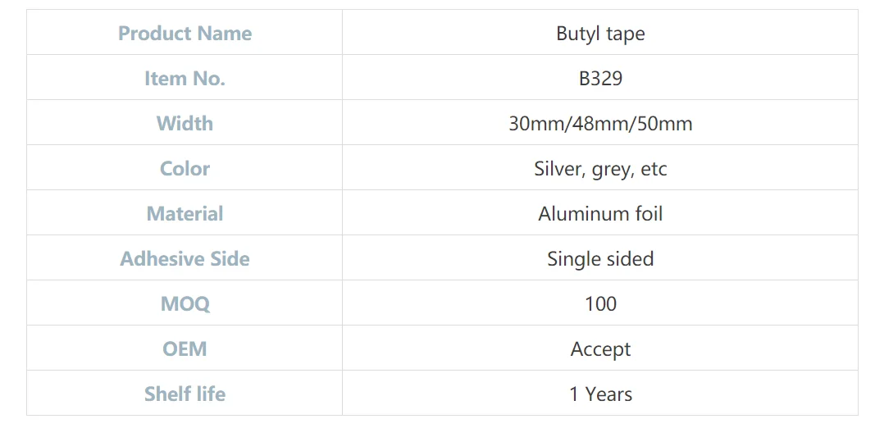Click the Adhesive Side label

(185, 259)
